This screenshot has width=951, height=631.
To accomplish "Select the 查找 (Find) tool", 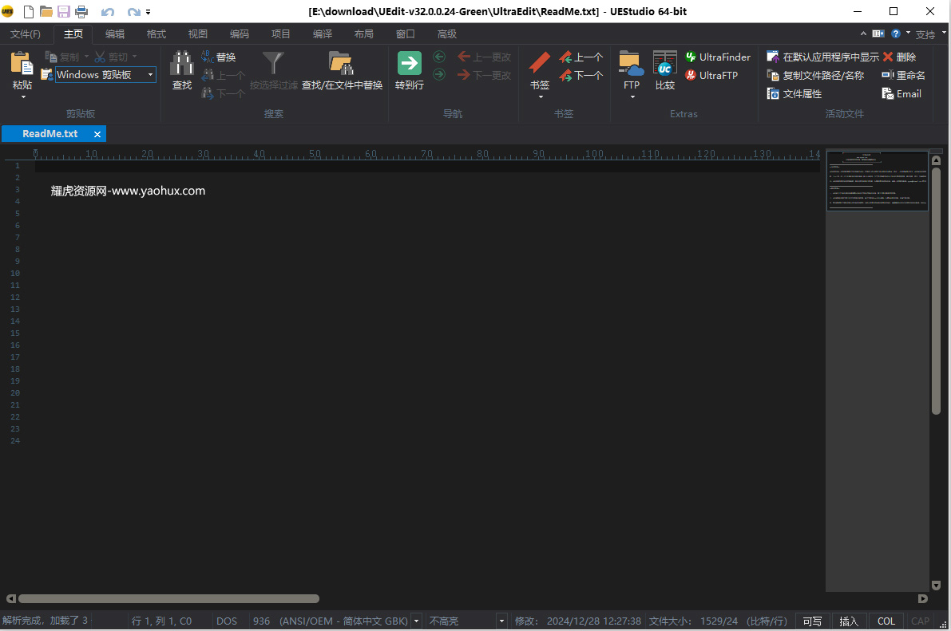I will pyautogui.click(x=181, y=72).
